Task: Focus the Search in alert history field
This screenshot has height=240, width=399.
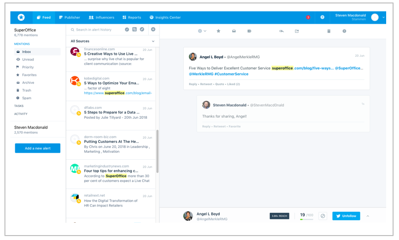Action: point(94,30)
